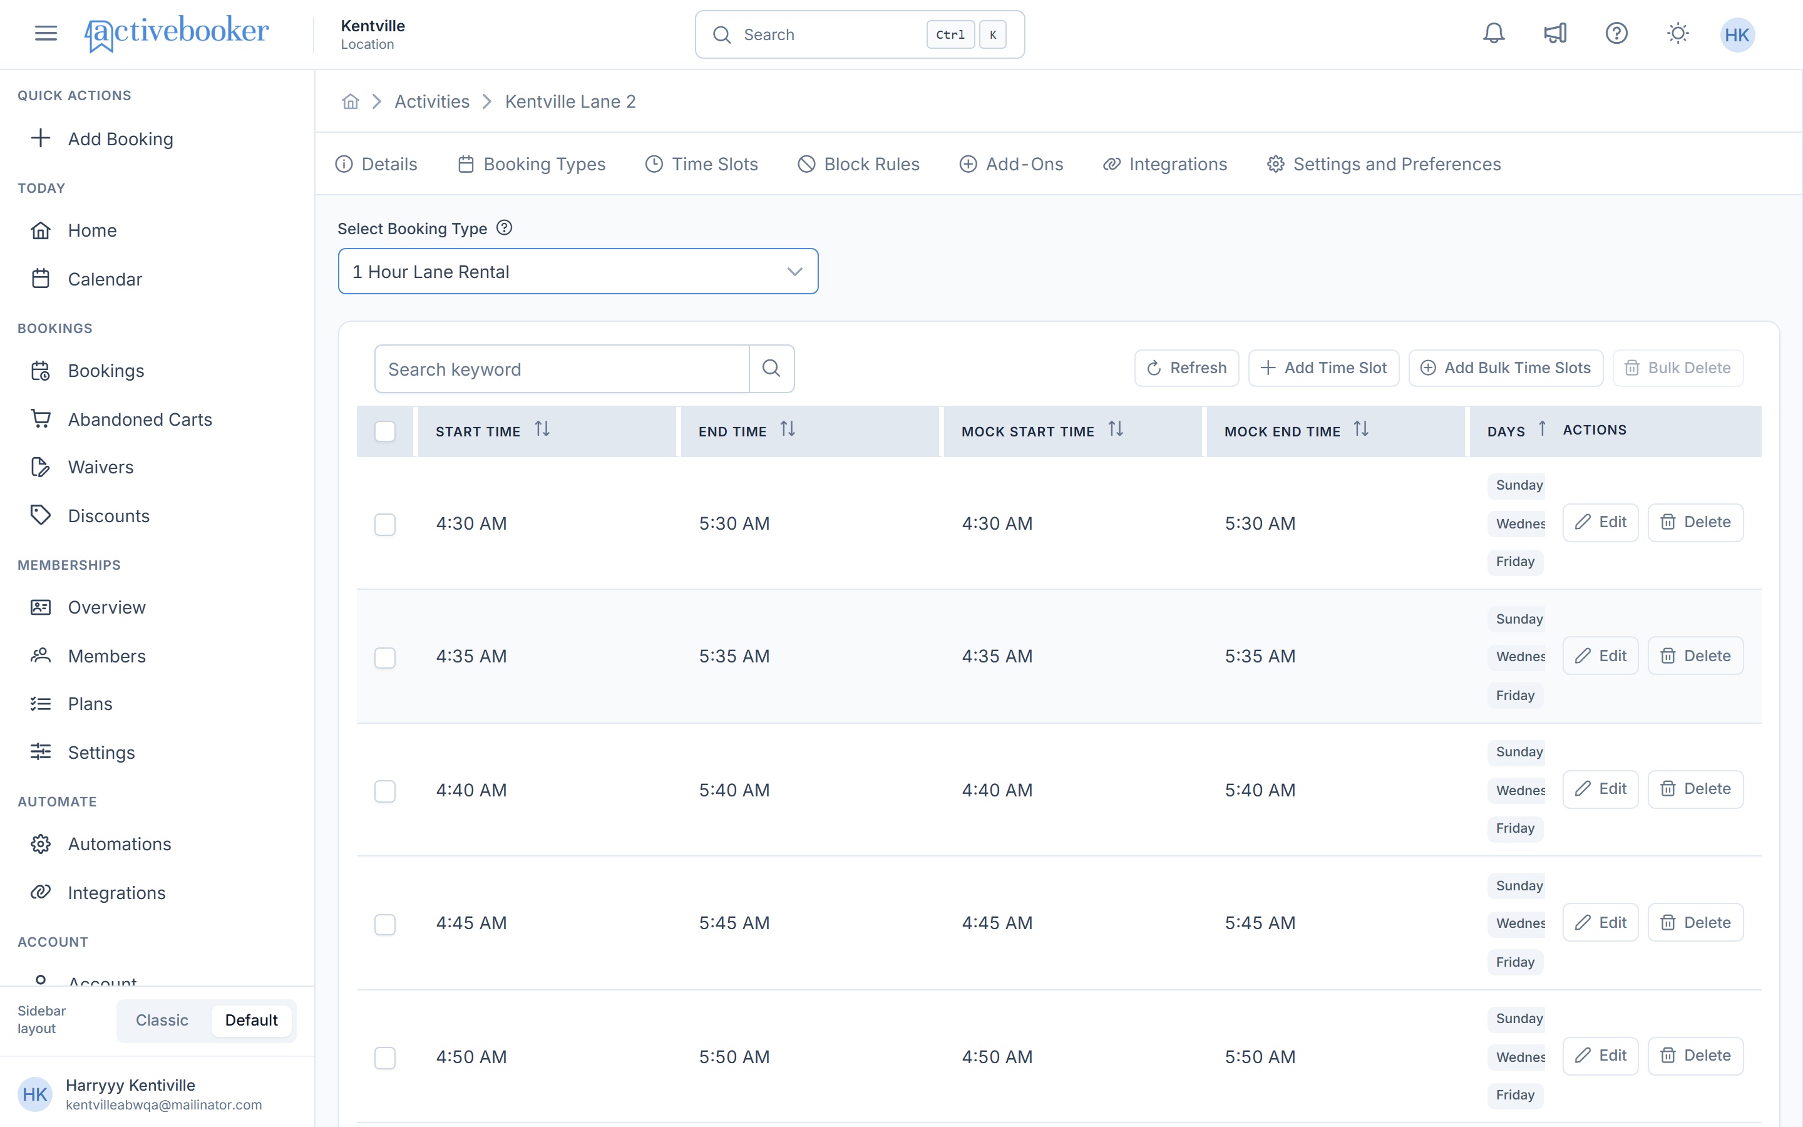Toggle light/dark theme sun icon
Screen dimensions: 1803x1127
tap(1678, 34)
